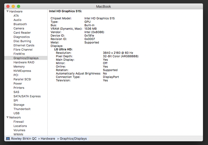Open Storage details

[19, 105]
